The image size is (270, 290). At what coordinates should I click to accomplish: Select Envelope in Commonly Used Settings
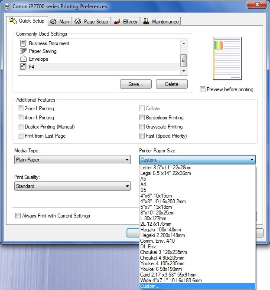pos(99,59)
